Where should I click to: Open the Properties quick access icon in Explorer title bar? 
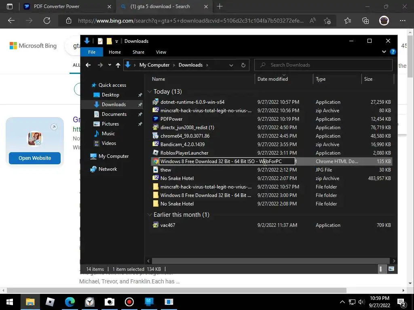tap(100, 41)
